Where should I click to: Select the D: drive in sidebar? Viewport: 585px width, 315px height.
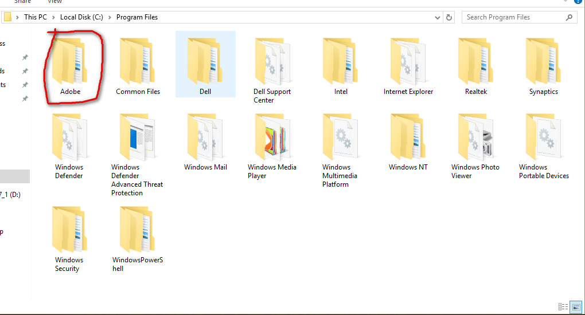pyautogui.click(x=10, y=195)
